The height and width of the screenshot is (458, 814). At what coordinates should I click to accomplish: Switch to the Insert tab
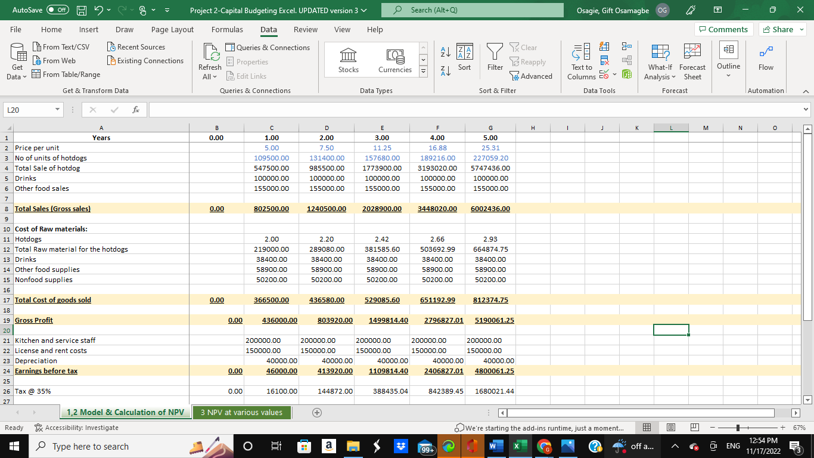(x=89, y=29)
